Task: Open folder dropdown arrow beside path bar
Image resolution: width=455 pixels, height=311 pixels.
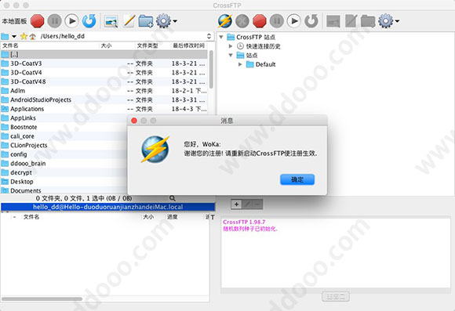Action: (14, 37)
